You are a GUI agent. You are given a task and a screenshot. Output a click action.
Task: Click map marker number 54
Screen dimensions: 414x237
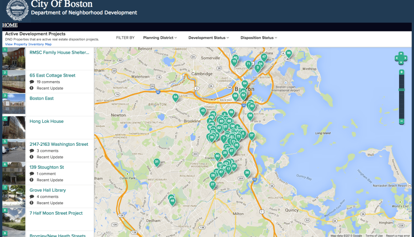tap(175, 97)
